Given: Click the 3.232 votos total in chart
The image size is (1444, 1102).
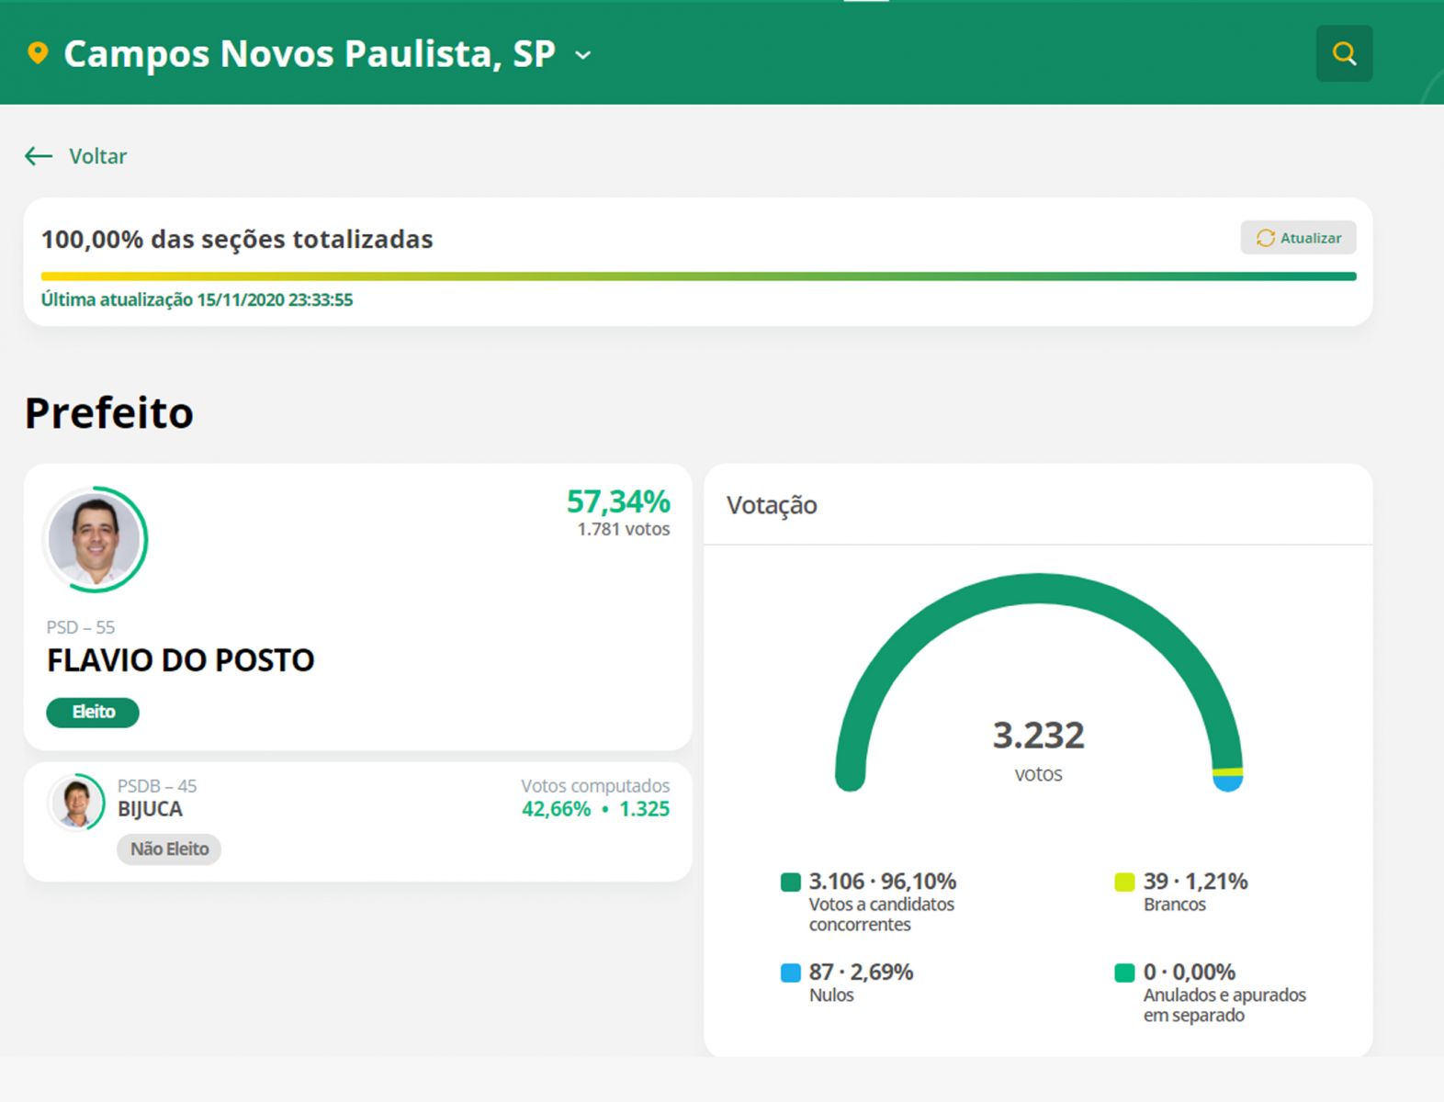Looking at the screenshot, I should [1038, 737].
